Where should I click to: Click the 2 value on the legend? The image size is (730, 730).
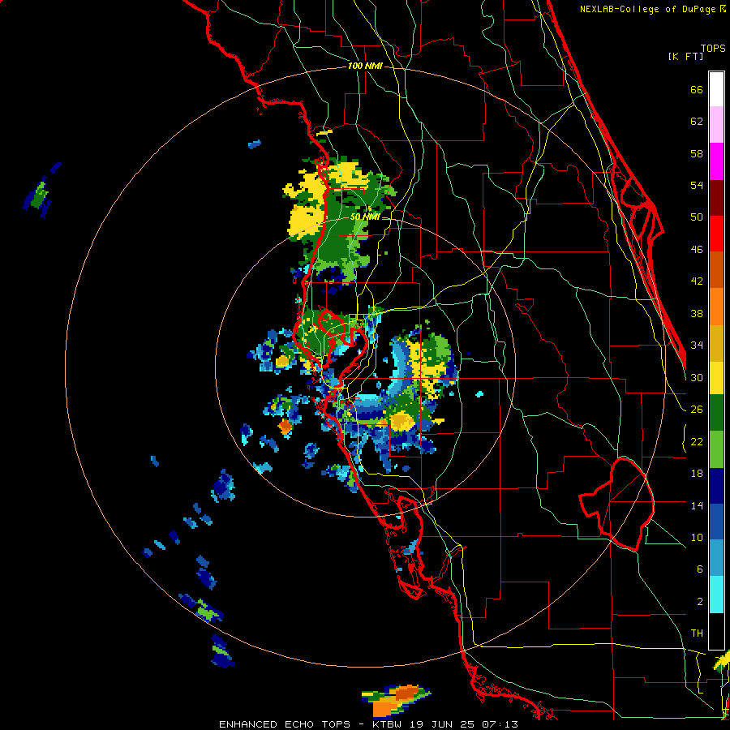pos(700,602)
